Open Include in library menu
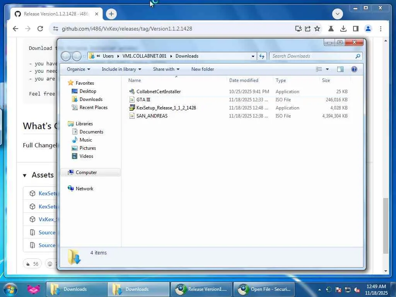Viewport: 396px width, 297px height. (x=121, y=69)
